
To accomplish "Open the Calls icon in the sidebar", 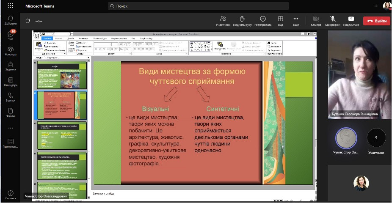I will 10,97.
